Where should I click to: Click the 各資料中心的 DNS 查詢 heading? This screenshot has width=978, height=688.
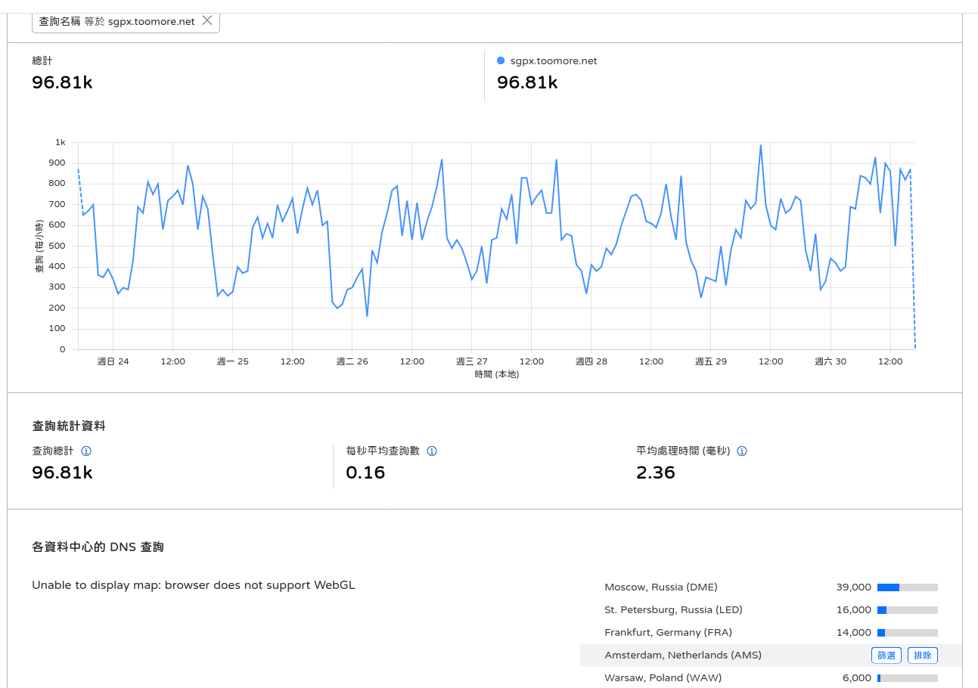98,547
